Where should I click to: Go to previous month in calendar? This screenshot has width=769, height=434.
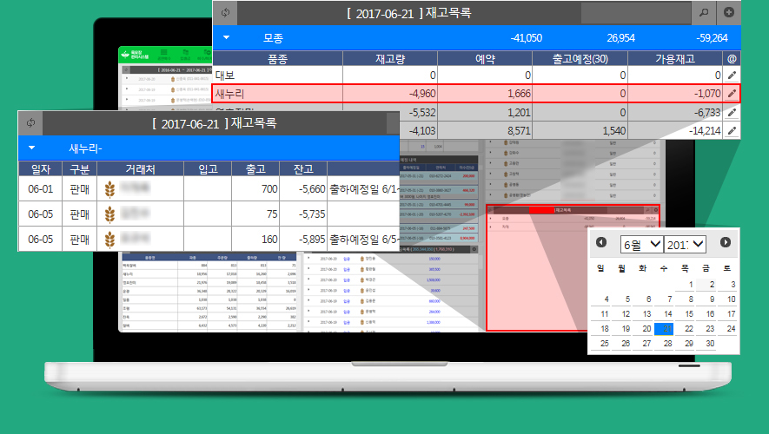pos(601,243)
